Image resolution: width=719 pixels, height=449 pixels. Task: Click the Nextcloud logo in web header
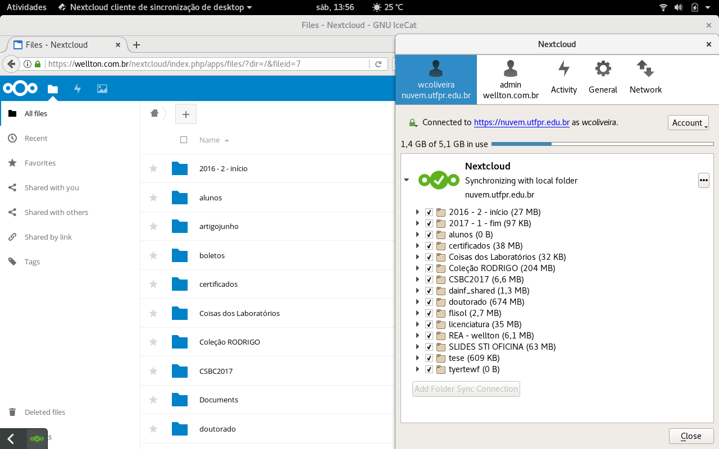20,89
